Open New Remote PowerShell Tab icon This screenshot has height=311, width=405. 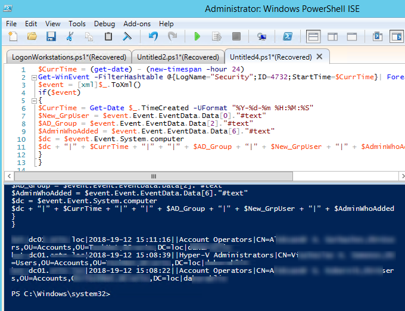261,36
